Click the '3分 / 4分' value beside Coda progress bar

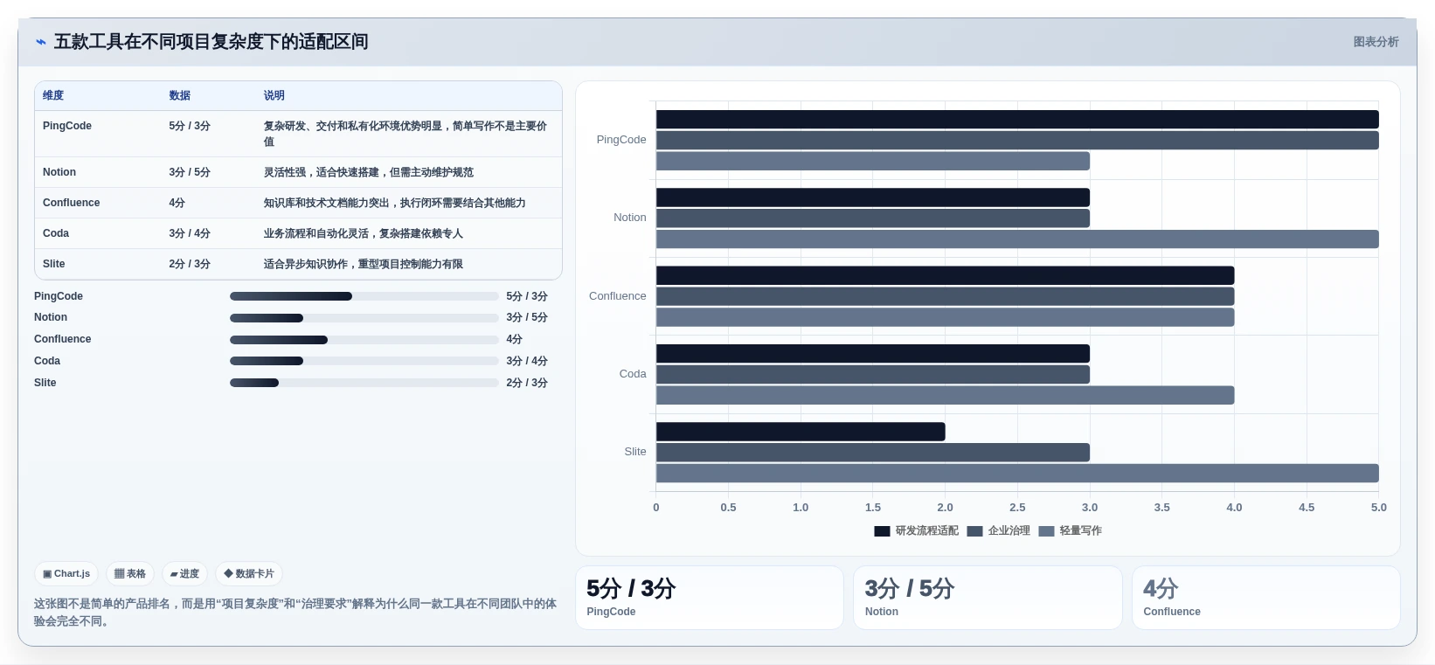(527, 361)
